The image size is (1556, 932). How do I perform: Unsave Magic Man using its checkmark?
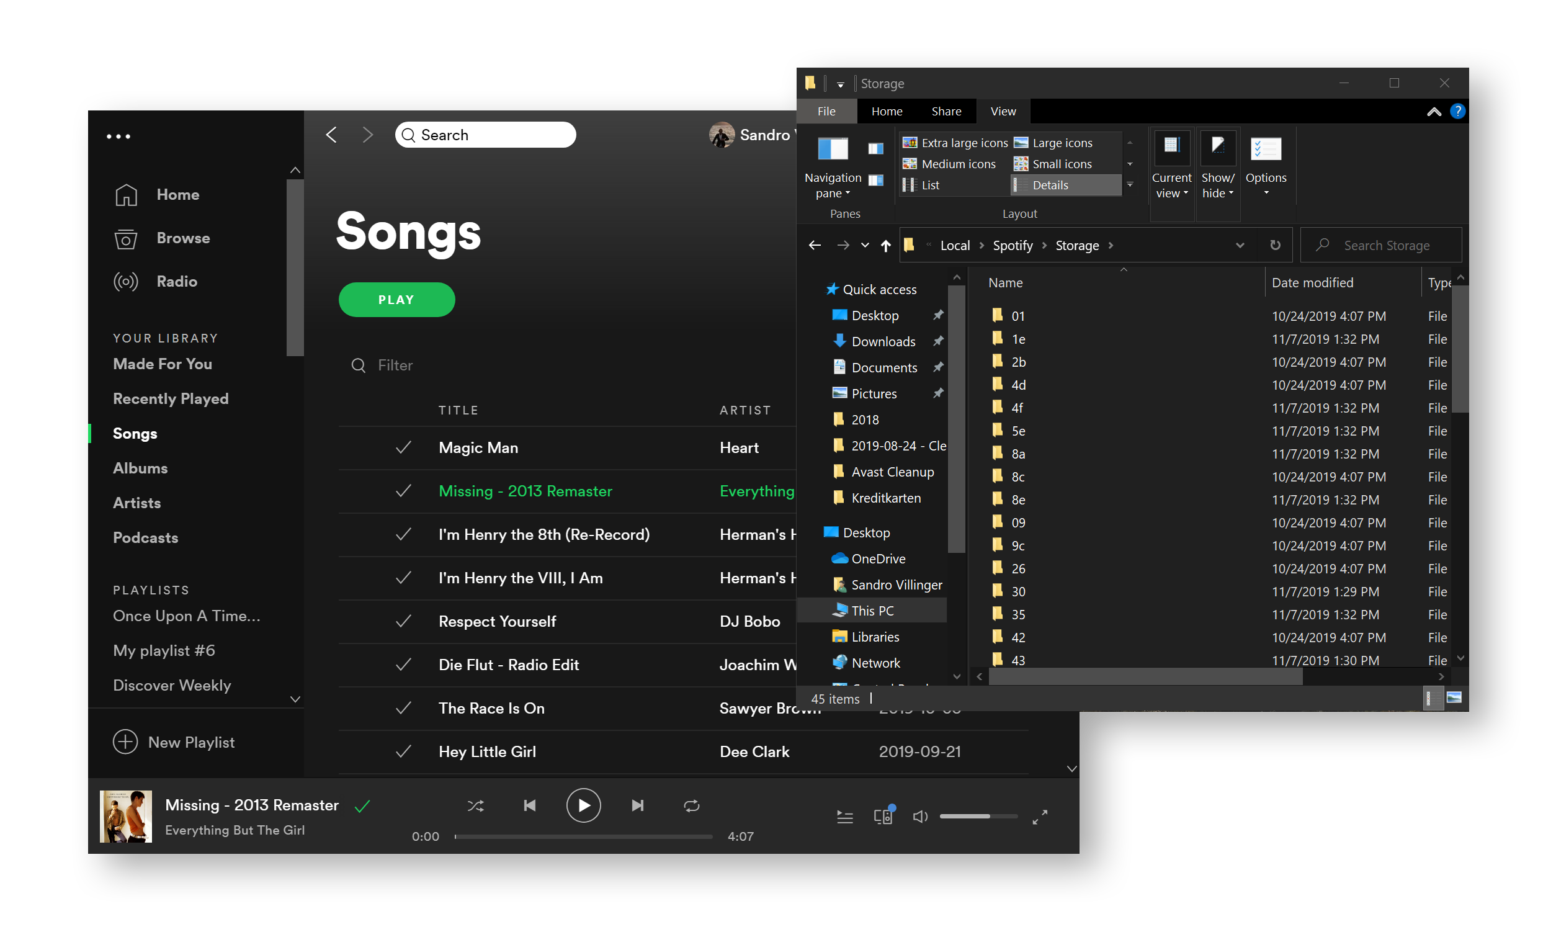[x=404, y=448]
